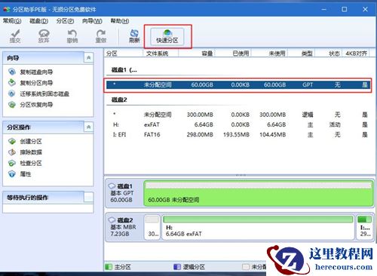Click the 撤销 (undo) toolbar icon

coord(72,36)
